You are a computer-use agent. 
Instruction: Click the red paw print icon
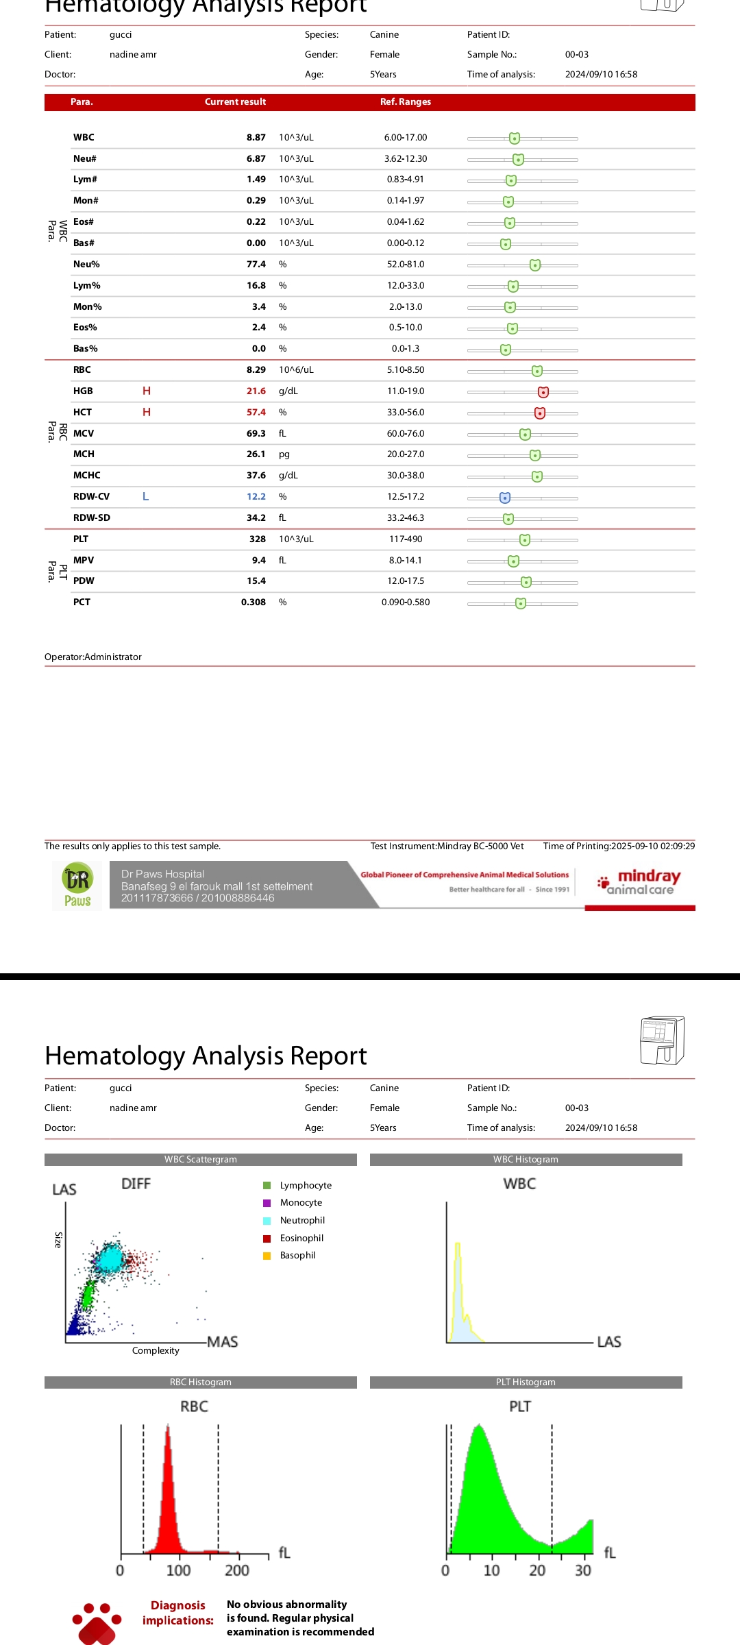[x=97, y=1623]
